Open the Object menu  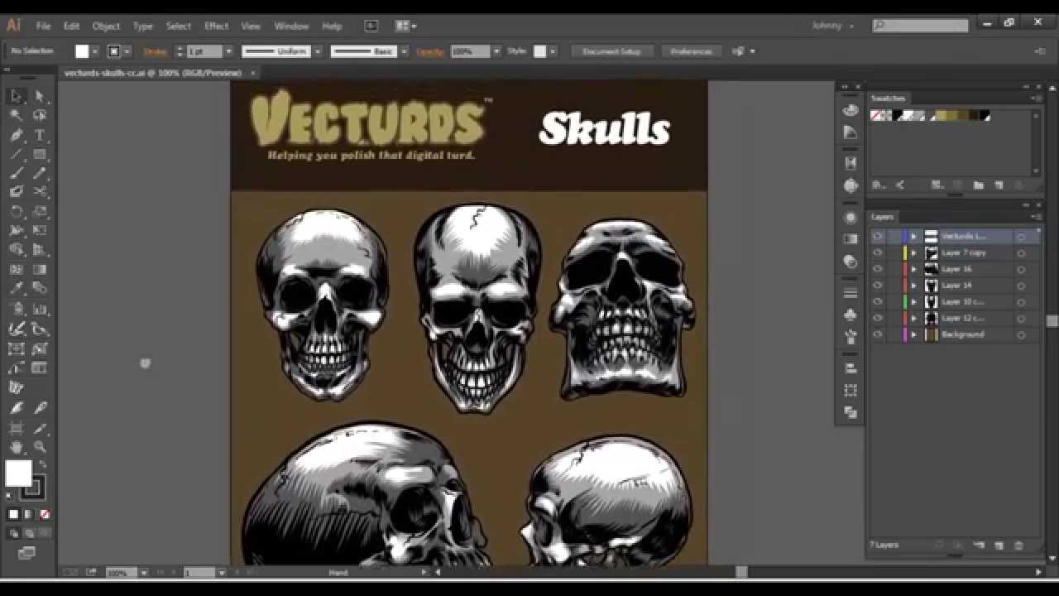coord(106,26)
